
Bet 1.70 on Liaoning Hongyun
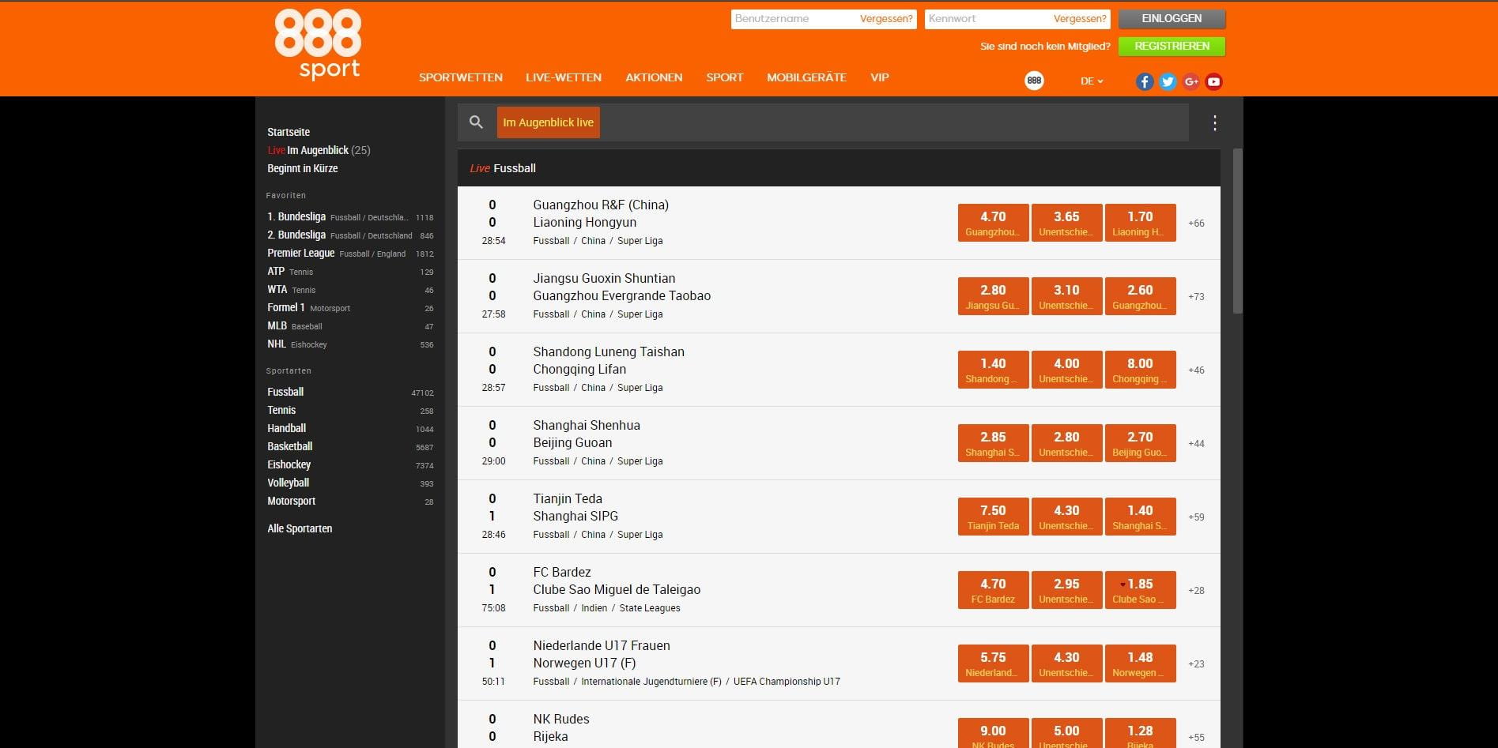[1140, 223]
